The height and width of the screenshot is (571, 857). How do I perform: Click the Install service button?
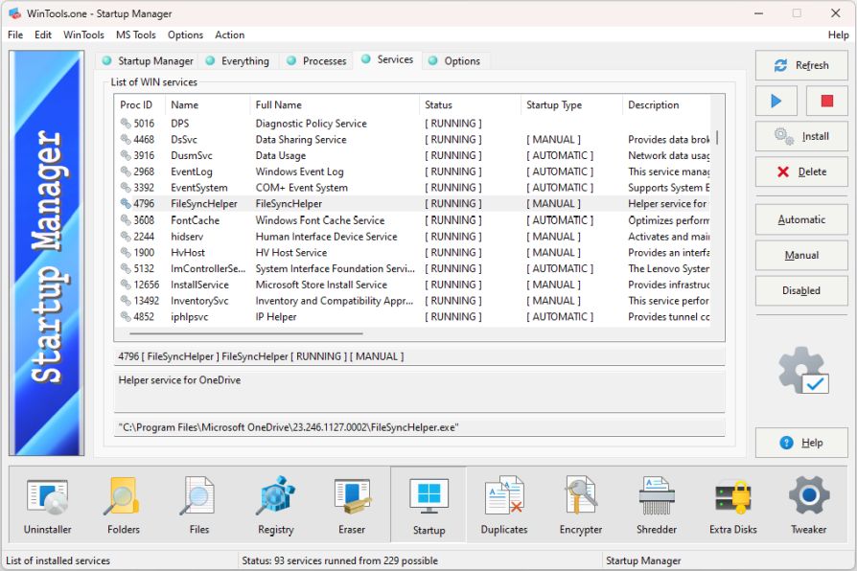tap(801, 136)
